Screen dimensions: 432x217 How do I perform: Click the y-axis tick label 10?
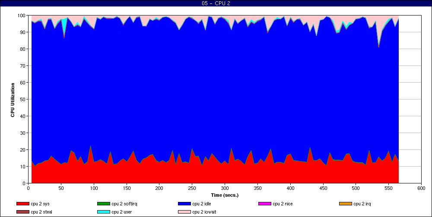(x=23, y=167)
